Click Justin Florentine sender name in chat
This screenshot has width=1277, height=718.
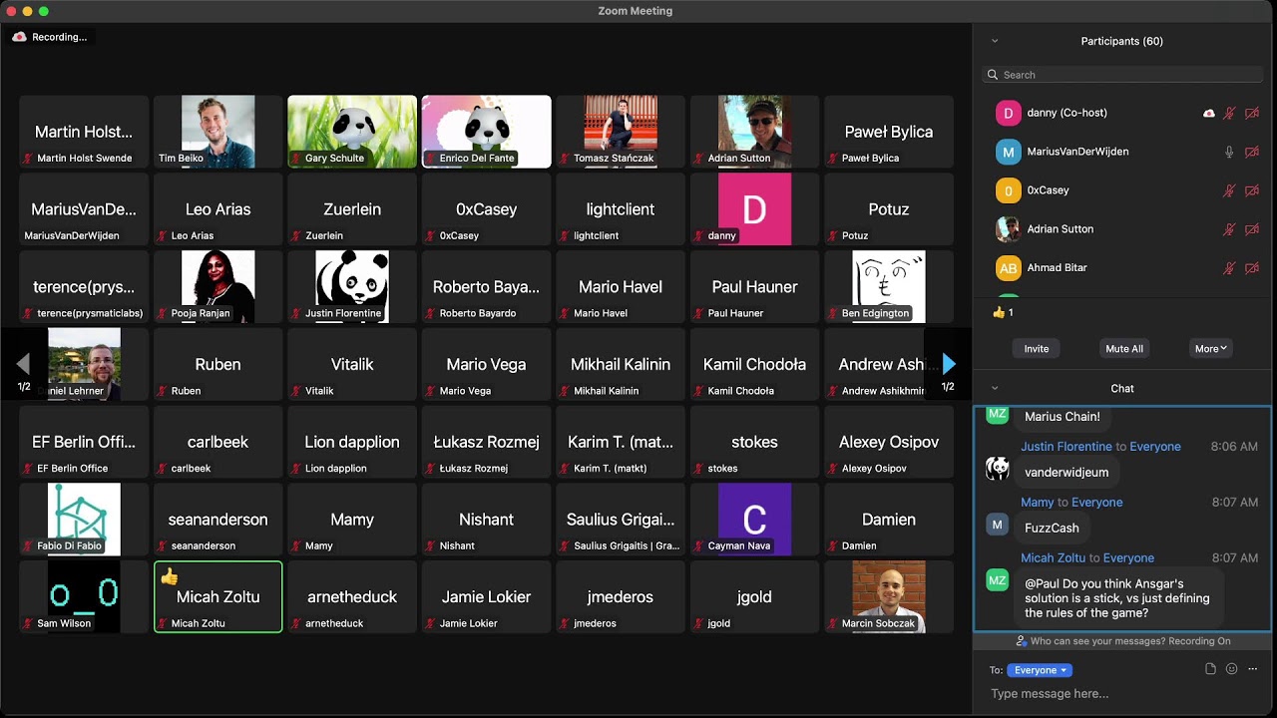coord(1065,447)
